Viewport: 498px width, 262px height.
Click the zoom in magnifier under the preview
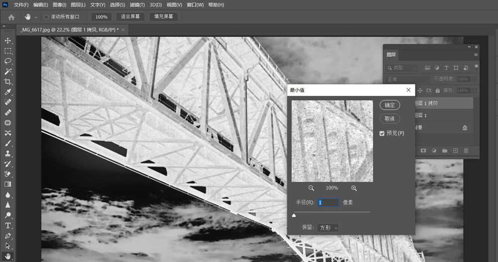(x=354, y=188)
